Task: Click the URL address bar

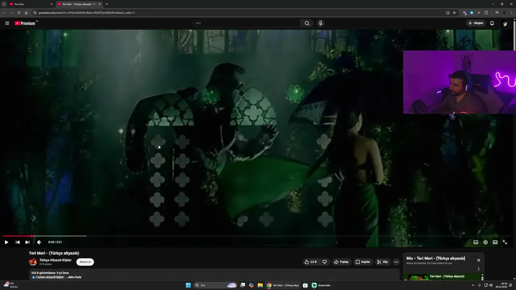Action: [238, 12]
